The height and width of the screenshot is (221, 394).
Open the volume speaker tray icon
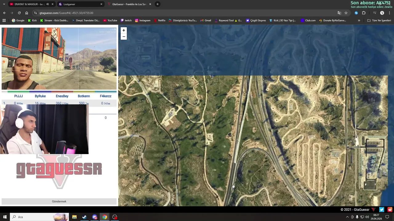367,217
